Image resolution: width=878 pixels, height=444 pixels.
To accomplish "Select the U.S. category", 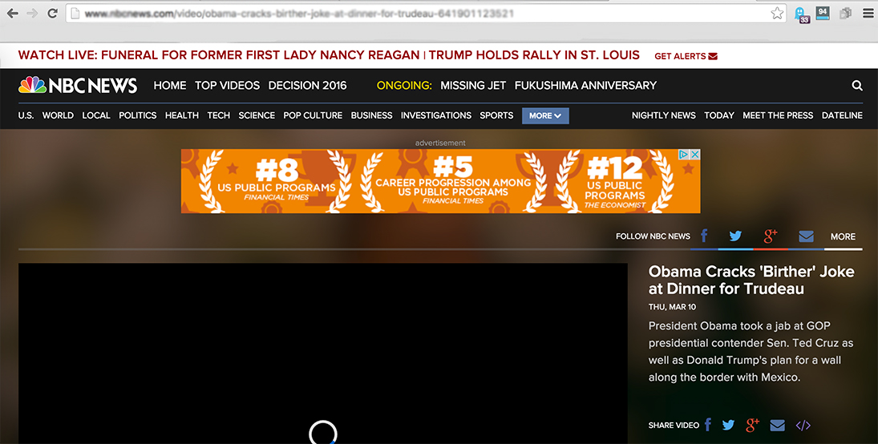I will [x=26, y=115].
